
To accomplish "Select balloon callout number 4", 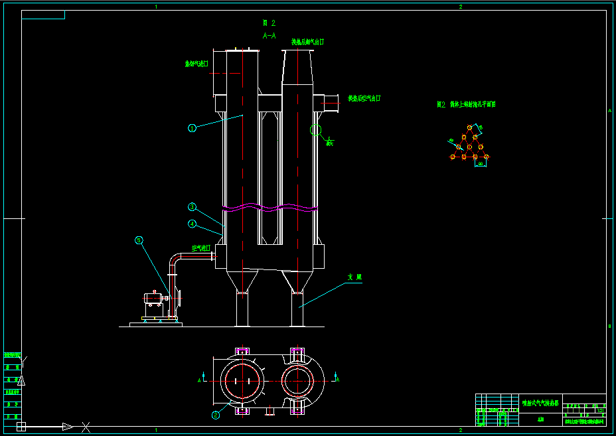I will click(192, 224).
